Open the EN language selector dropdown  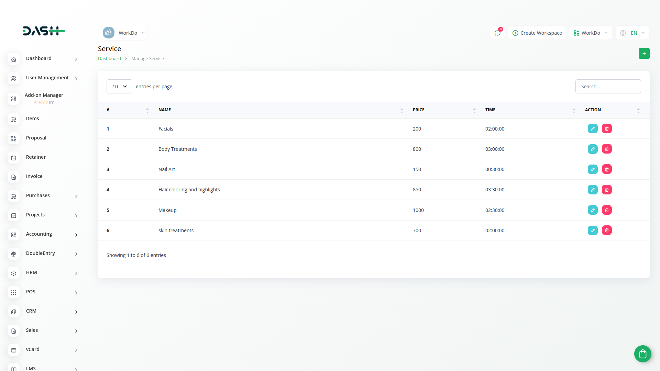point(632,33)
